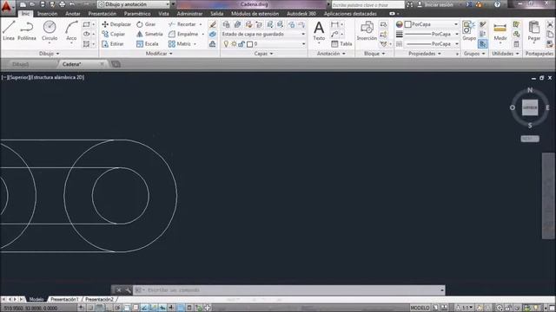Expand the Propiedades panel
This screenshot has height=312, width=556.
tap(425, 54)
